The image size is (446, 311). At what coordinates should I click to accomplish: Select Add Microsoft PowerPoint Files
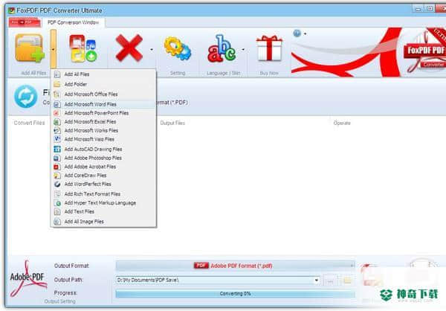(x=103, y=113)
